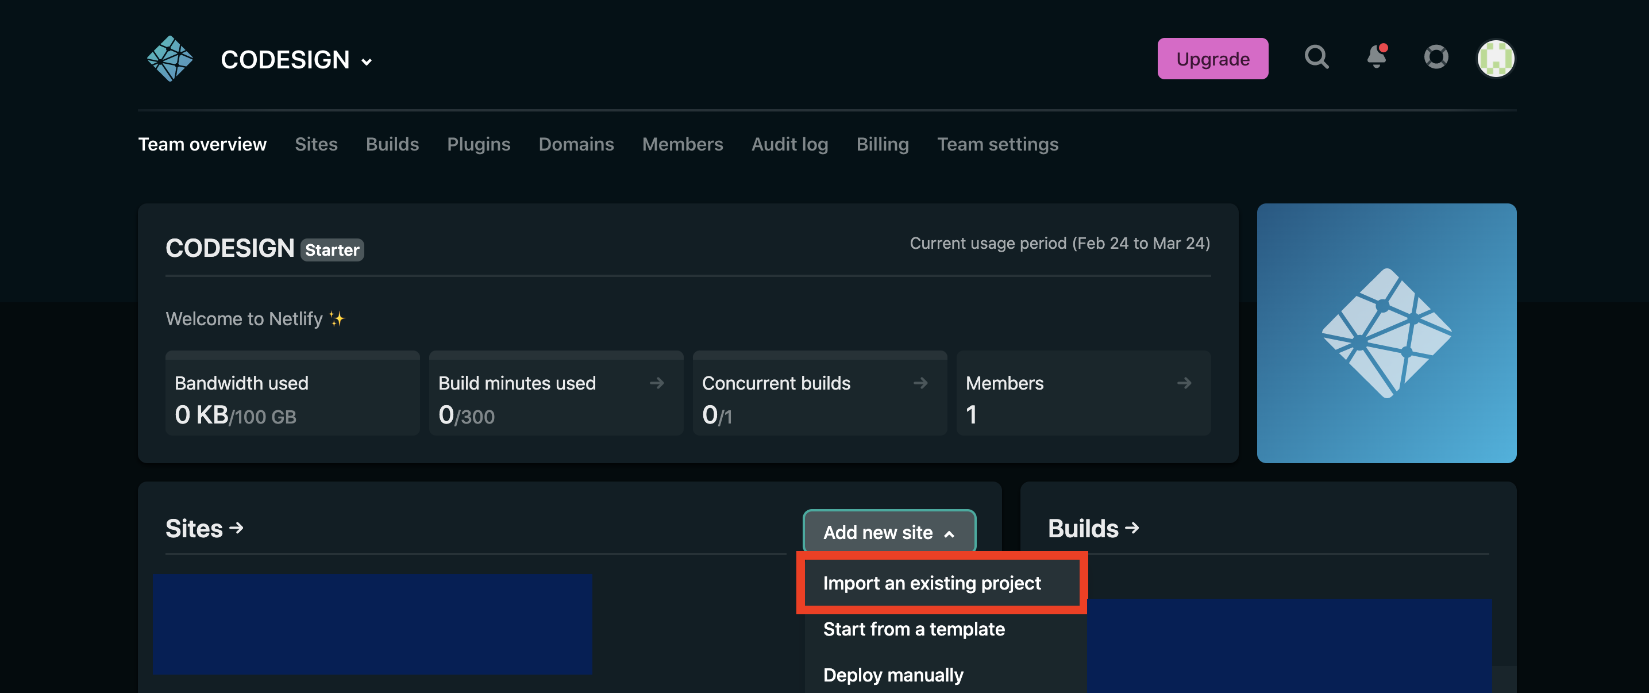1649x693 pixels.
Task: Click the large Netlify team logo tile
Action: [x=1386, y=333]
